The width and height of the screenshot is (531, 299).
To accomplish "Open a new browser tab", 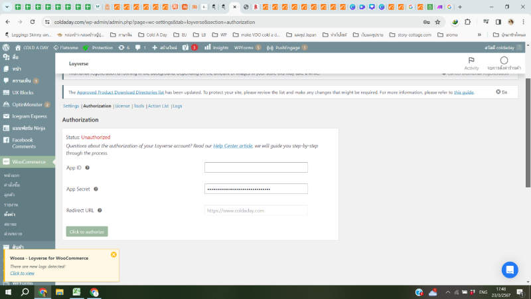I will [460, 7].
